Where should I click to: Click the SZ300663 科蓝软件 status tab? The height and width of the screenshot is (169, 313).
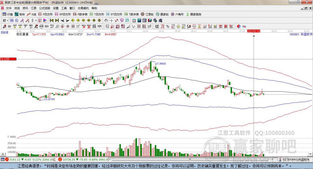(x=296, y=160)
